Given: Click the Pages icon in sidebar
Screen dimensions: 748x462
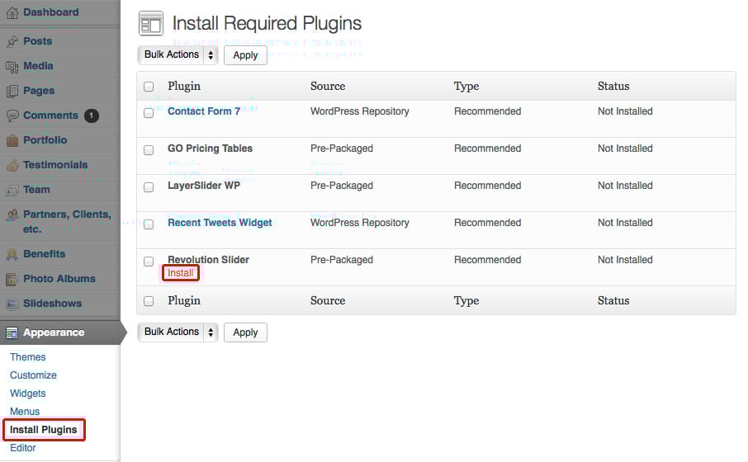Looking at the screenshot, I should tap(12, 91).
